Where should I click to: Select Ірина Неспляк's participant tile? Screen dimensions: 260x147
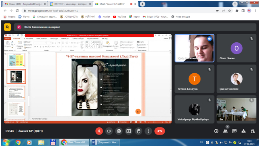pos(236,79)
